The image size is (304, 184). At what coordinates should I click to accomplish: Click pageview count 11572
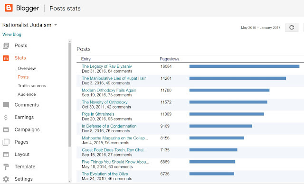166,102
